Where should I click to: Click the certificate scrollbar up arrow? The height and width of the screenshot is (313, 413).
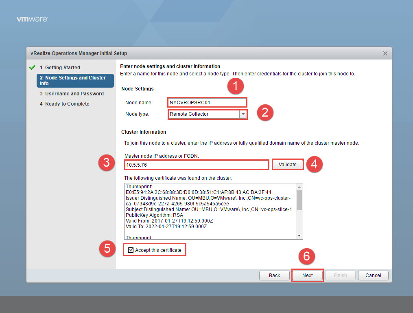(299, 187)
